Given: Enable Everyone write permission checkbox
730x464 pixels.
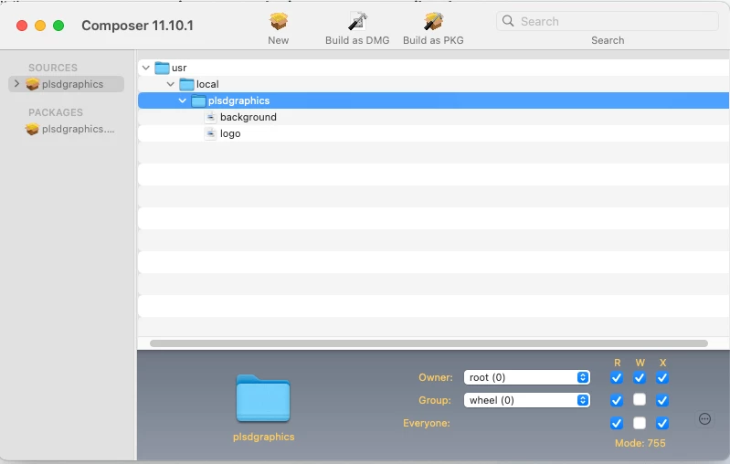Looking at the screenshot, I should (640, 423).
